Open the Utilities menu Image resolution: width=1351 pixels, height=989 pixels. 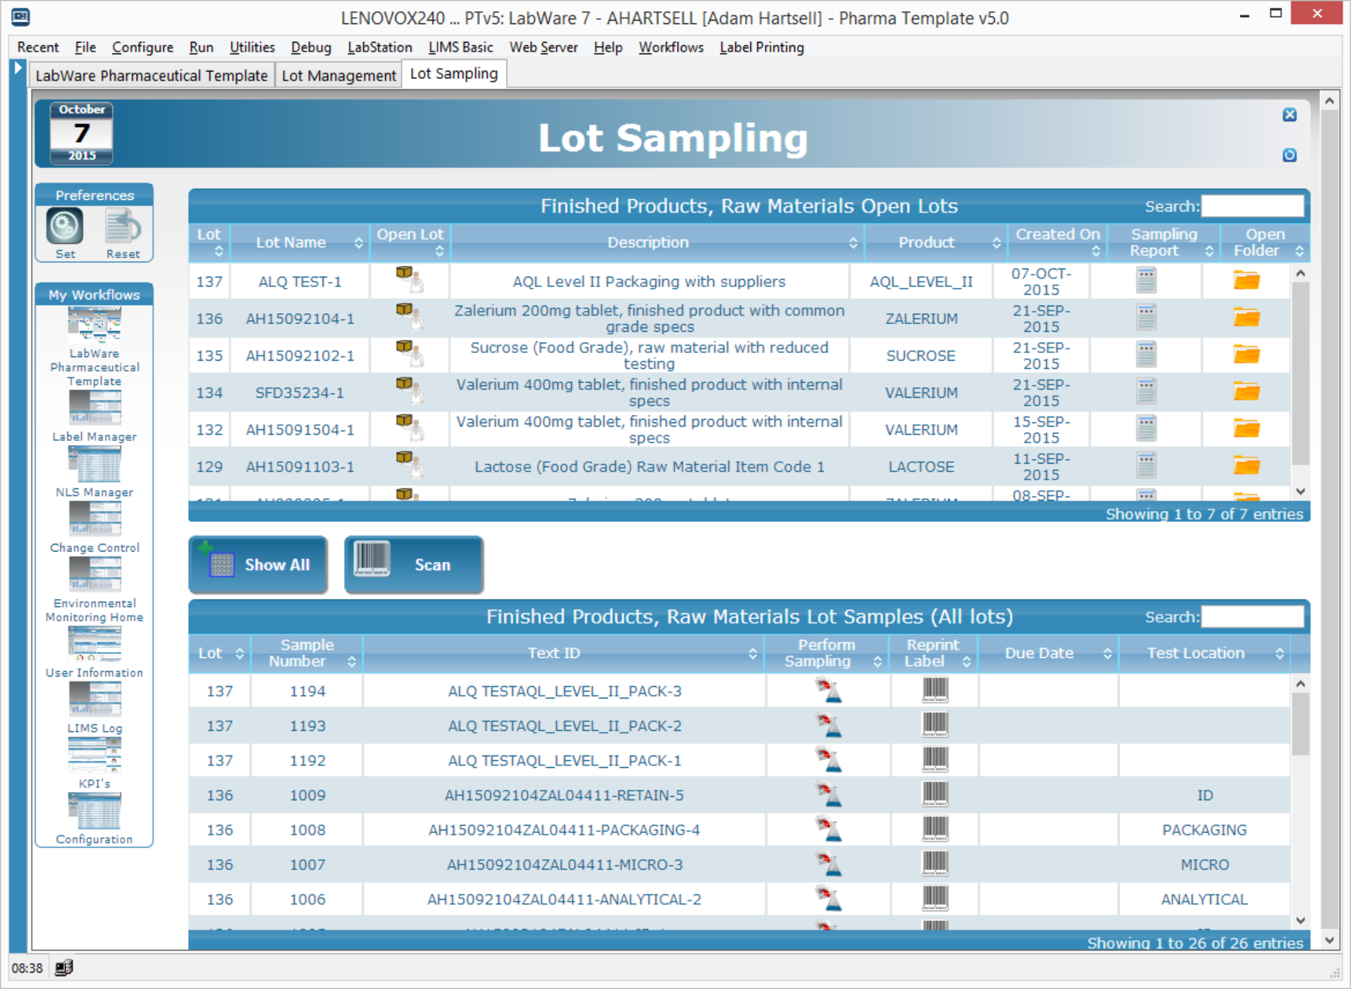point(251,47)
